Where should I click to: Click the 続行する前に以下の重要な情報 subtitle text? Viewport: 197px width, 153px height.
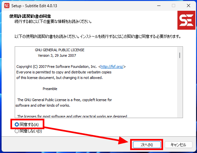(x=53, y=22)
